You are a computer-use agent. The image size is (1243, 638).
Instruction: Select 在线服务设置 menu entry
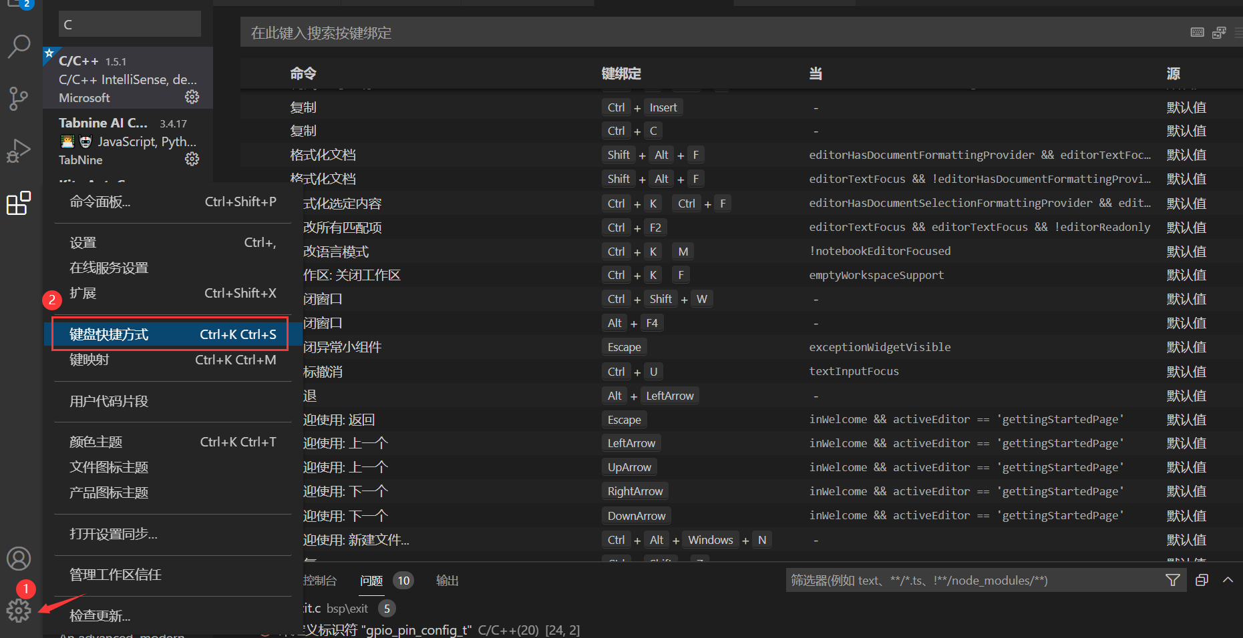173,268
